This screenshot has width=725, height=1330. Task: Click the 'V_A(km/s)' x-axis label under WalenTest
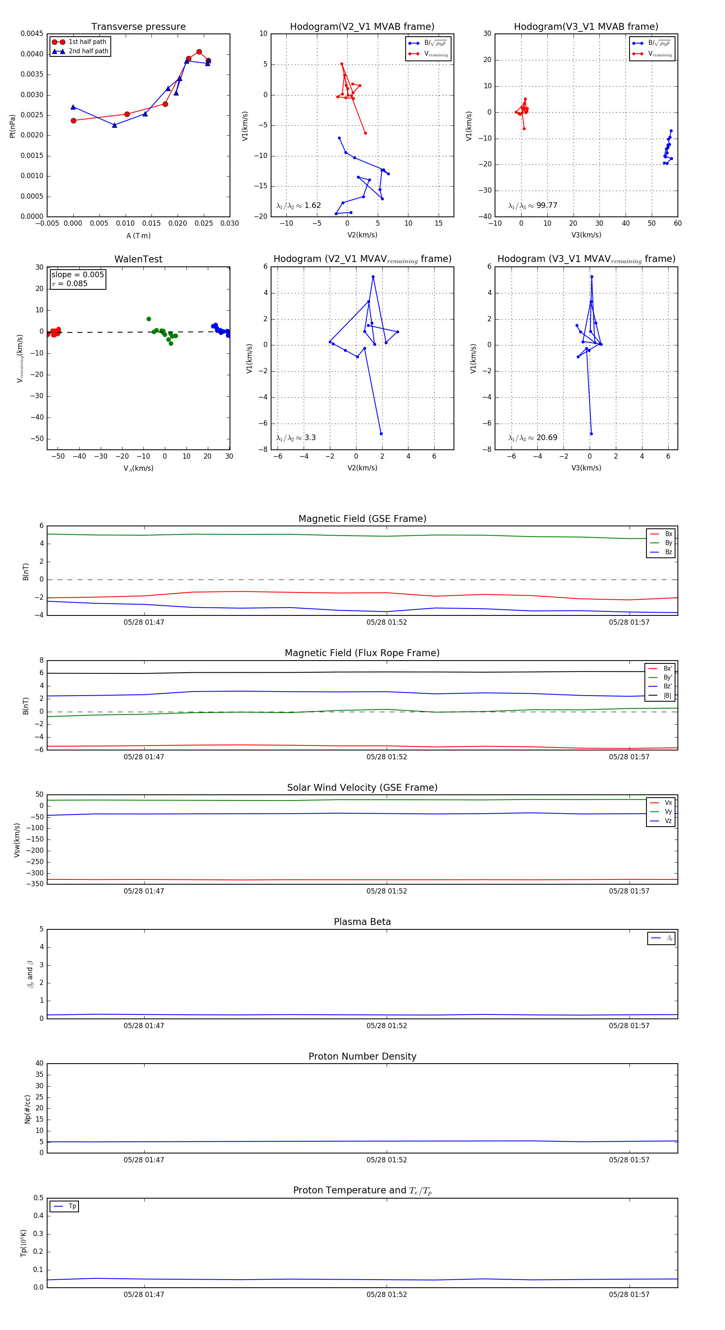pyautogui.click(x=138, y=468)
